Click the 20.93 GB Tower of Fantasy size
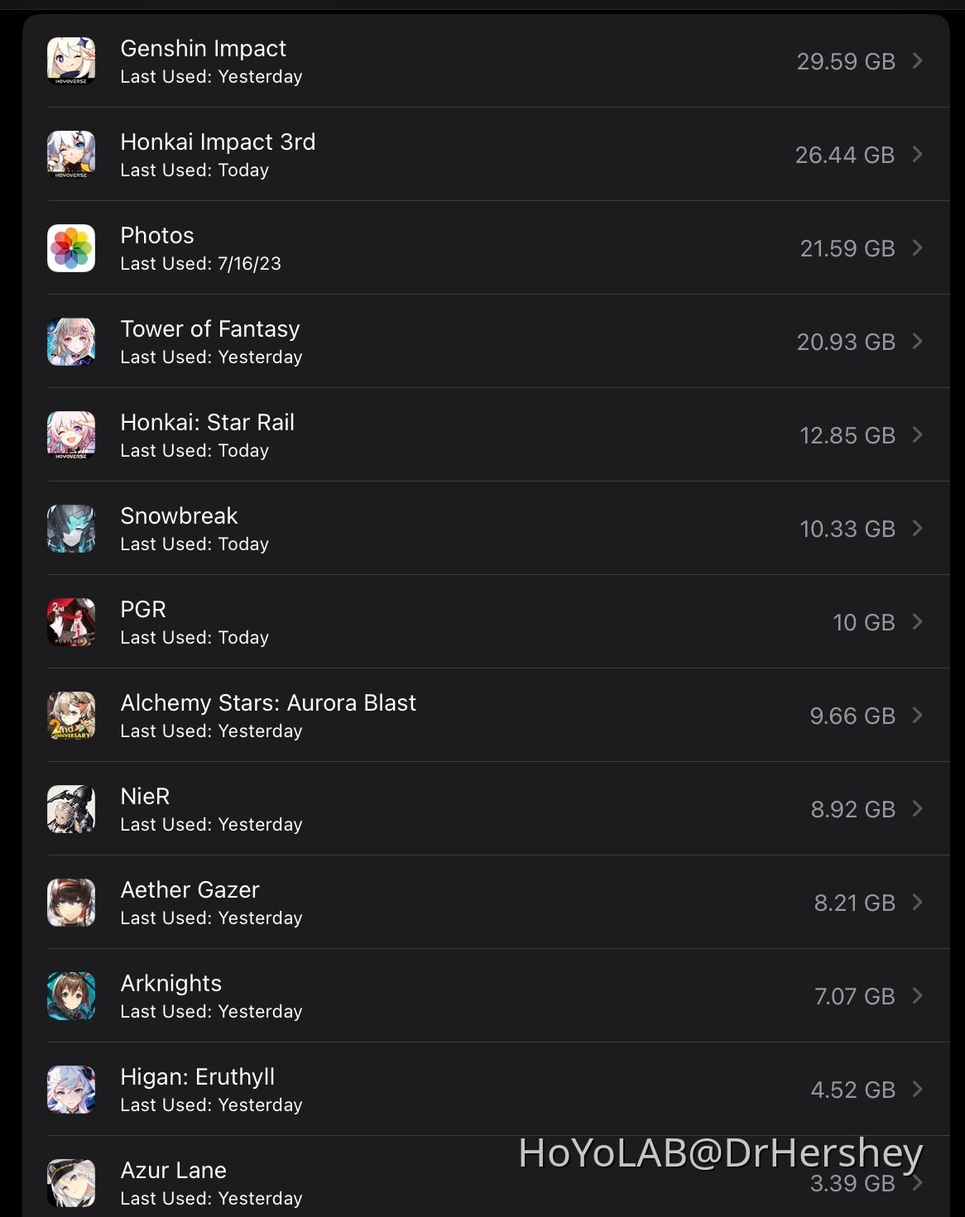This screenshot has width=965, height=1217. [845, 343]
